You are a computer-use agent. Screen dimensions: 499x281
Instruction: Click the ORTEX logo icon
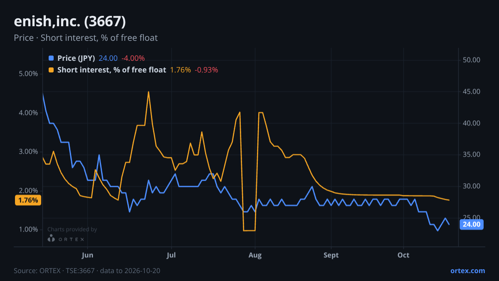51,239
